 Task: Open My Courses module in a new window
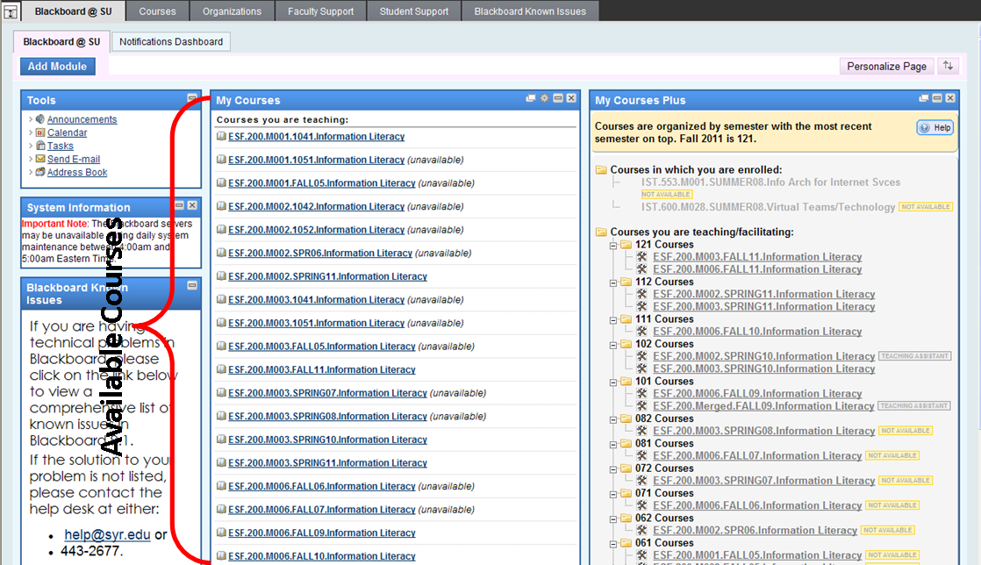[531, 98]
